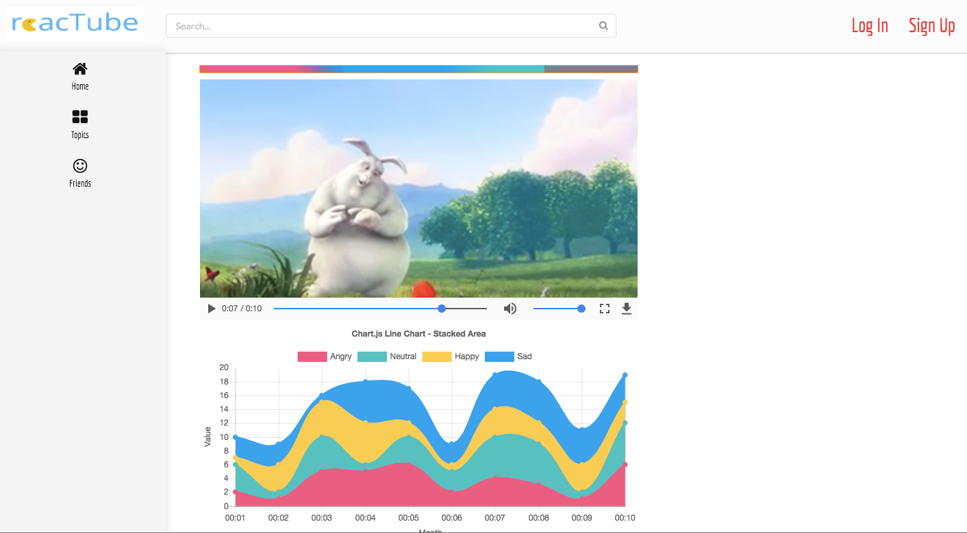Click the video seek progress slider
Screen dimensions: 967x533
(381, 309)
